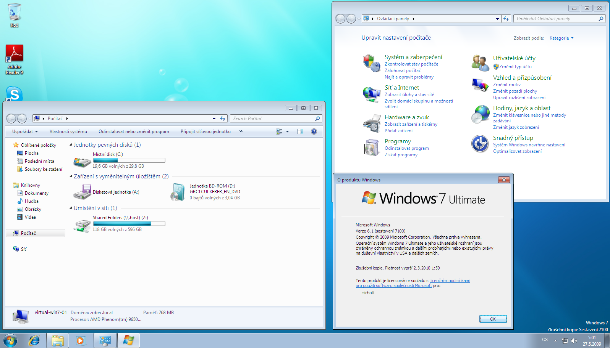Select Hudba library in navigation pane
Image resolution: width=610 pixels, height=348 pixels.
(x=32, y=201)
